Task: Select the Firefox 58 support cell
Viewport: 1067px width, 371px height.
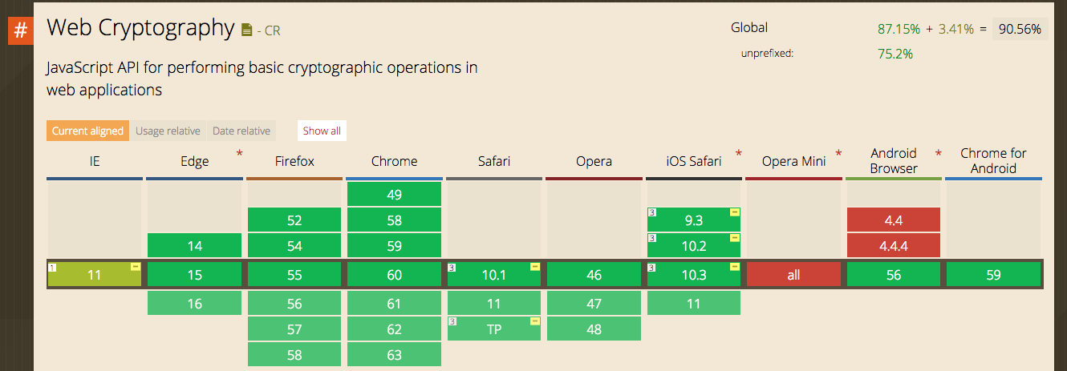Action: tap(294, 354)
